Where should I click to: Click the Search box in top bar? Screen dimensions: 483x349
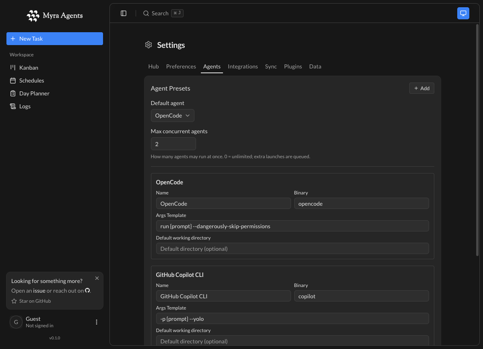[163, 13]
